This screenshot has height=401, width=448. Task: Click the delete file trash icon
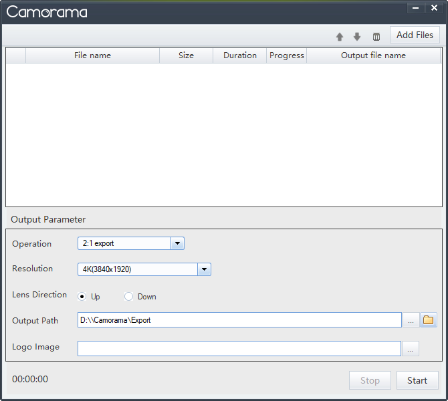point(376,37)
